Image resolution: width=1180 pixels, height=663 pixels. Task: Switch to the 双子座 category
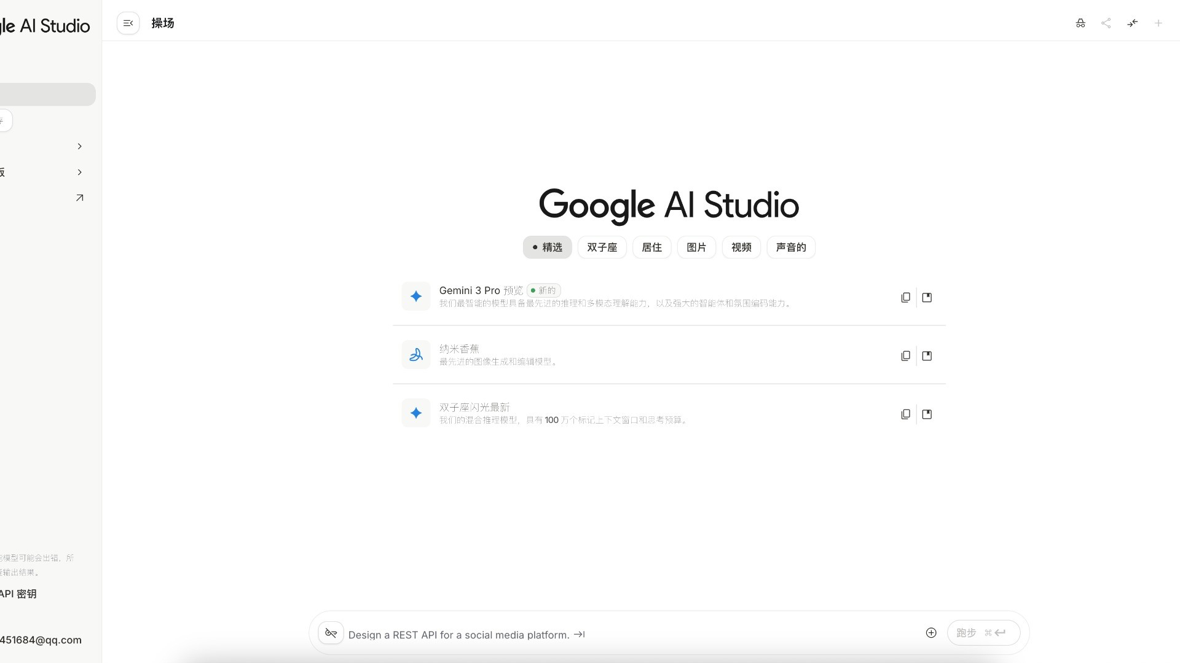coord(602,247)
